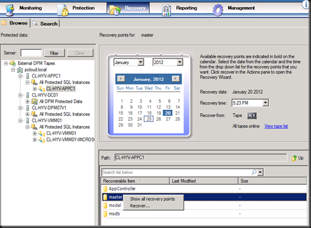Collapse the CL-HYV-APPC1 server node

click(x=20, y=76)
